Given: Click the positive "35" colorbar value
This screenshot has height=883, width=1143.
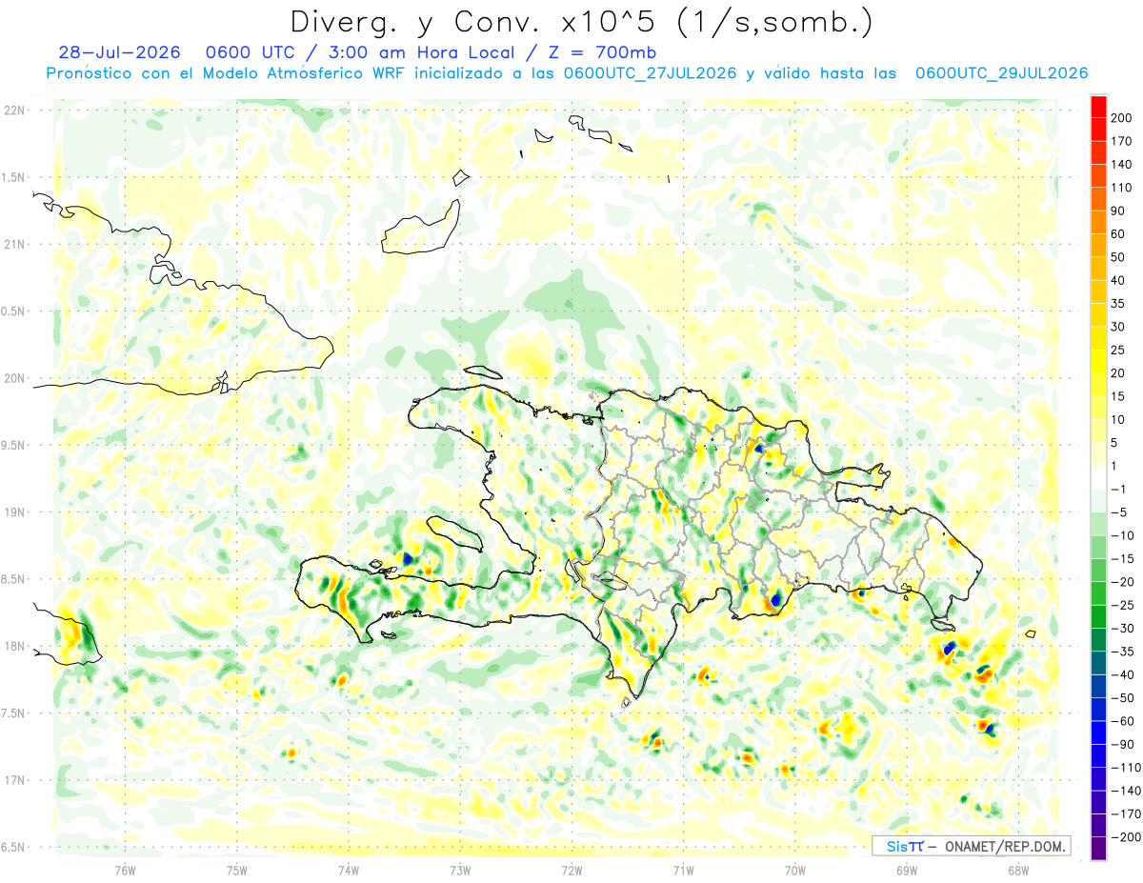Looking at the screenshot, I should (1118, 304).
